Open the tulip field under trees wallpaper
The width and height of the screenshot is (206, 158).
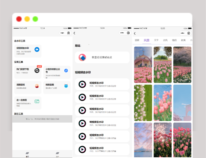point(163,65)
